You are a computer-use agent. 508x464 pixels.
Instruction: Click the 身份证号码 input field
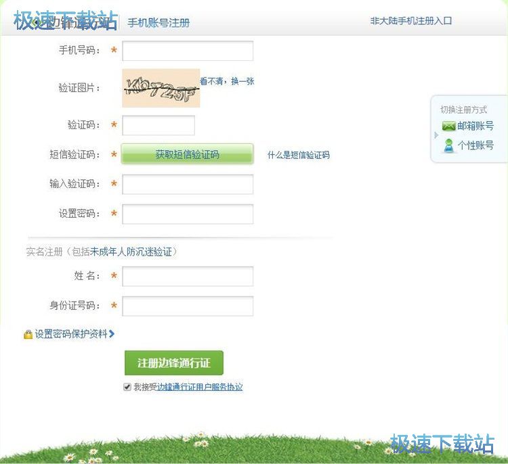point(188,306)
